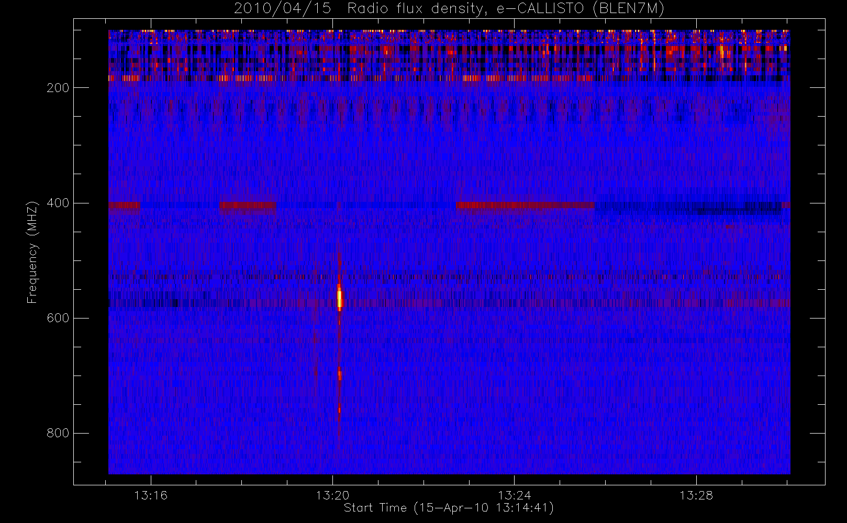This screenshot has height=523, width=847.
Task: Click the 13:20 time tick label
Action: (x=332, y=495)
